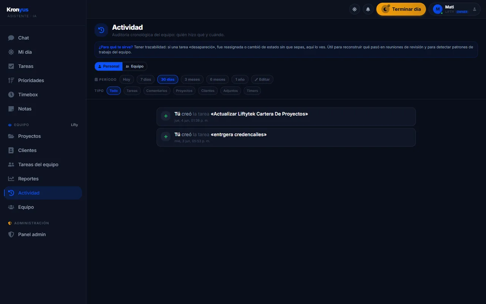Click the history icon beside Actividad in sidebar
The width and height of the screenshot is (486, 304).
click(11, 193)
